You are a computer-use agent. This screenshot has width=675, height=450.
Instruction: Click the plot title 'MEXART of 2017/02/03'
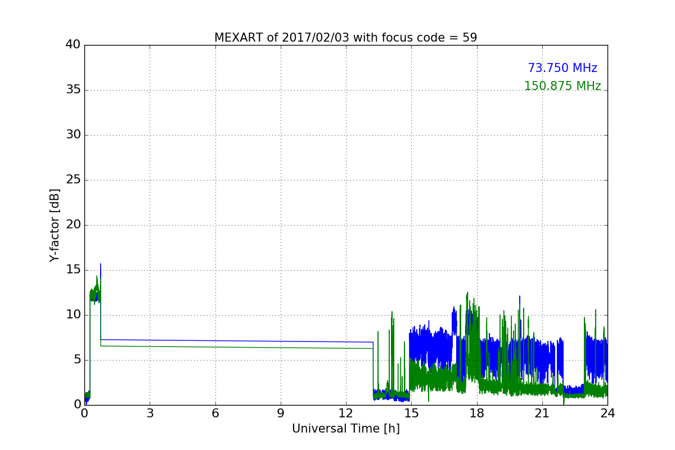pyautogui.click(x=345, y=38)
